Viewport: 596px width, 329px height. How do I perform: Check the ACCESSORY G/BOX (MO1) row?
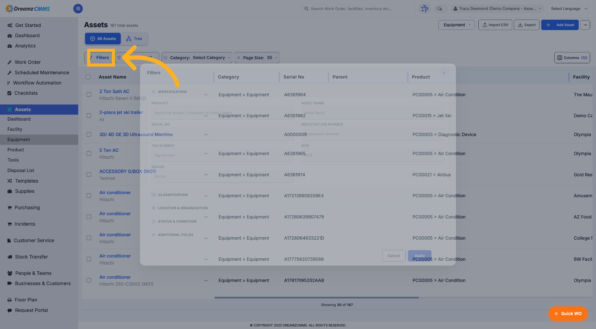(x=89, y=175)
